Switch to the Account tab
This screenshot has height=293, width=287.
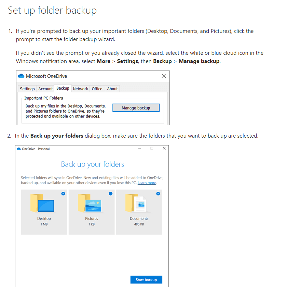click(x=45, y=89)
